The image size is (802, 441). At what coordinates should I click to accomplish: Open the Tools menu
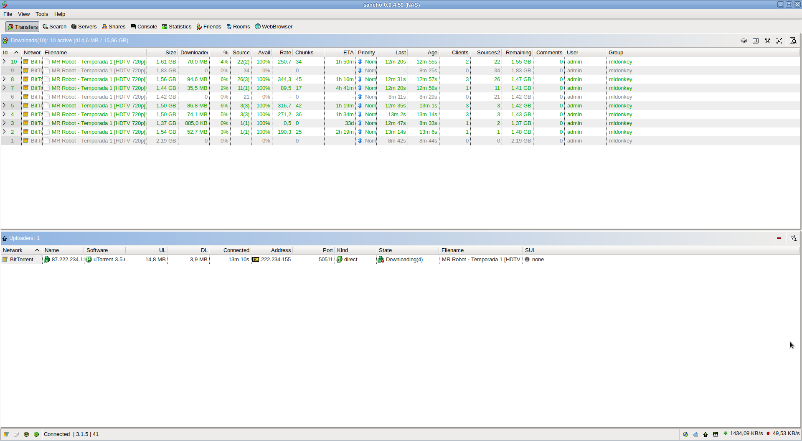point(42,14)
